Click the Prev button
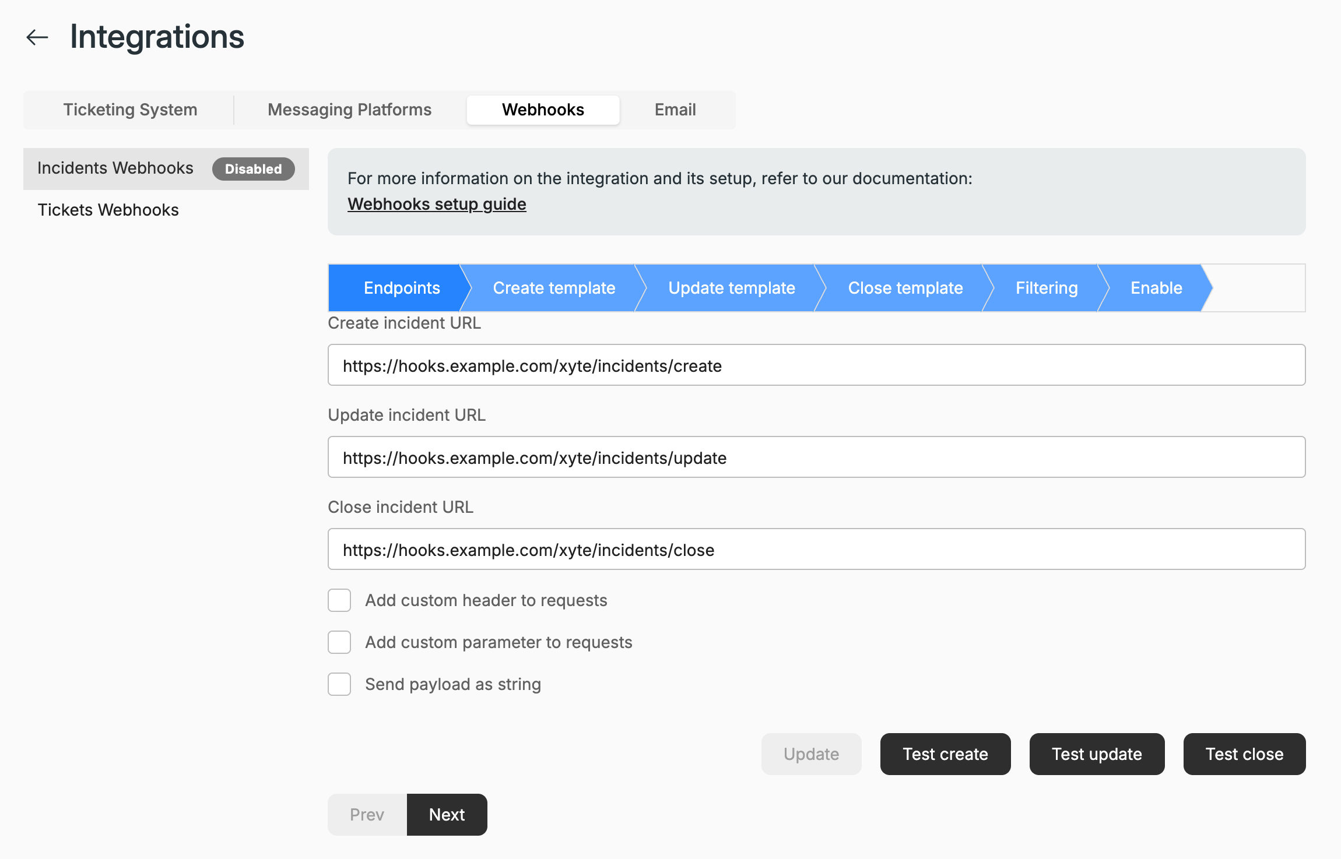This screenshot has height=859, width=1341. click(367, 815)
